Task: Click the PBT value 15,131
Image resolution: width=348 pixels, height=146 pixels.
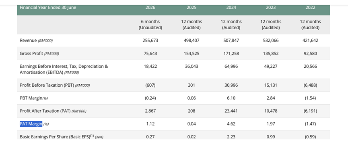Action: coord(271,85)
